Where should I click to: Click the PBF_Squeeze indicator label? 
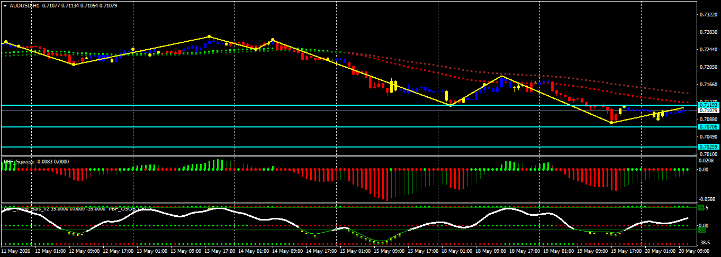(x=19, y=161)
